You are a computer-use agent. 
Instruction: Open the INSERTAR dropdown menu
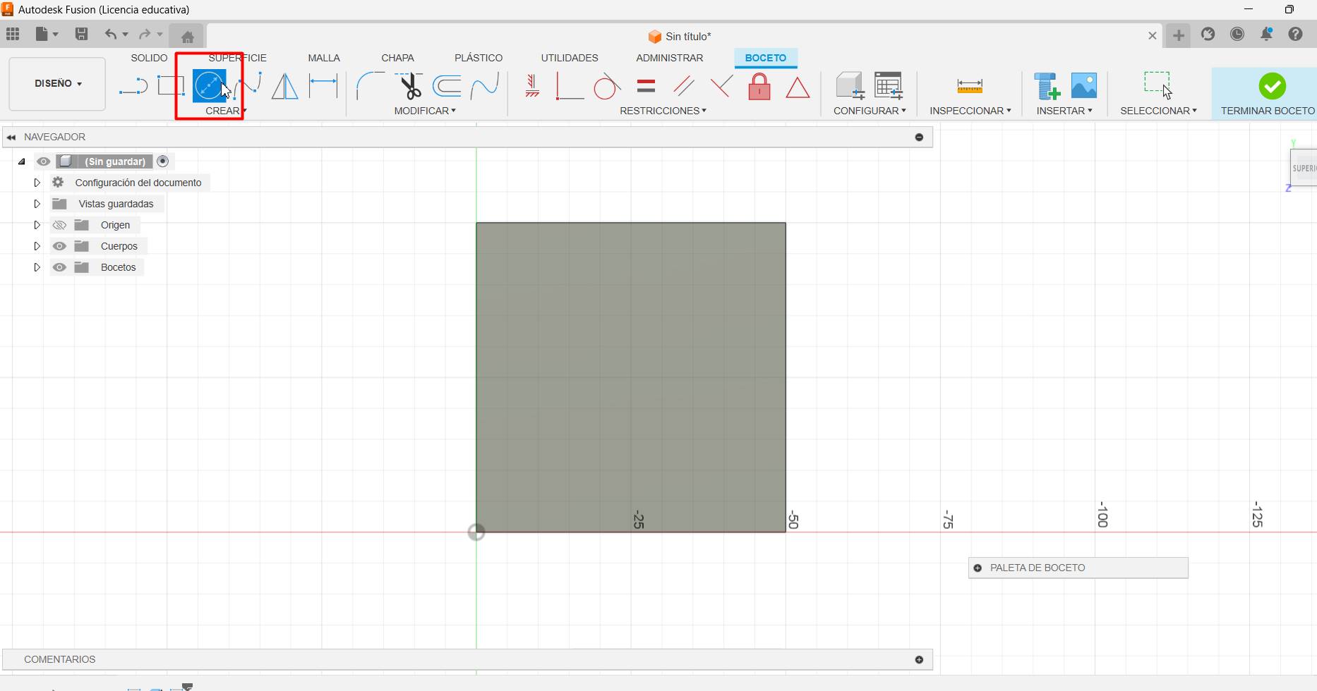(1064, 111)
